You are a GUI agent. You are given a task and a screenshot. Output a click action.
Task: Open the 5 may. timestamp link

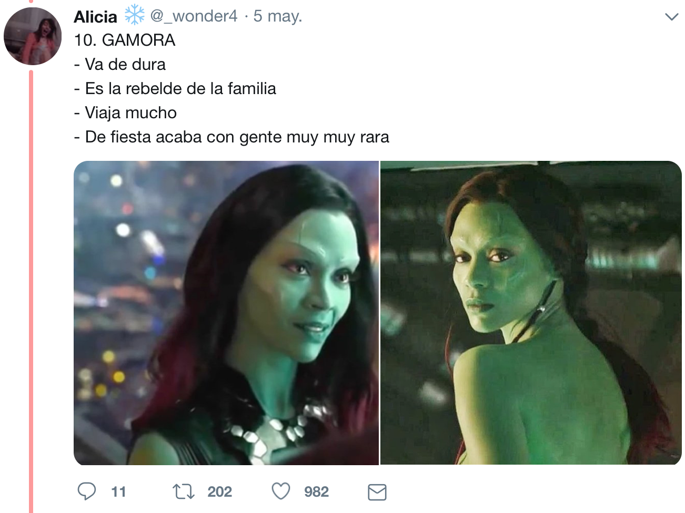click(278, 16)
